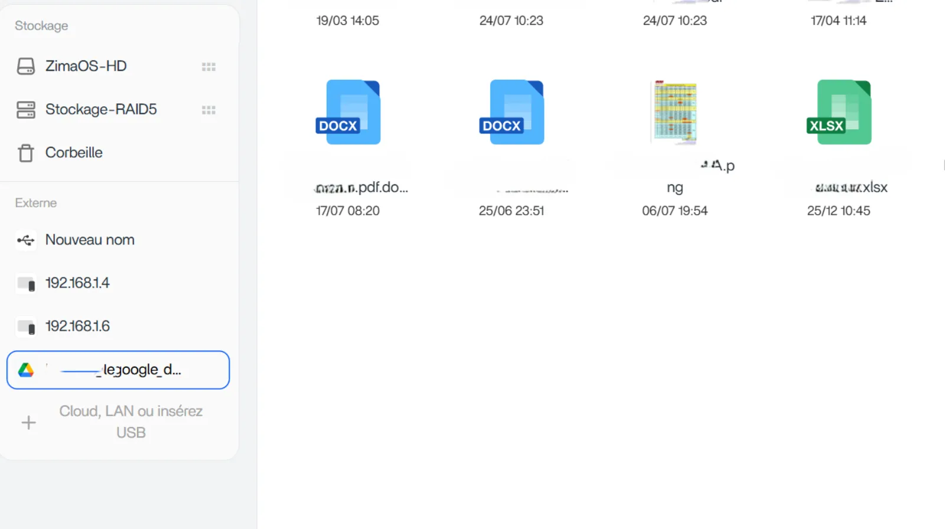Viewport: 945px width, 529px height.
Task: Open the PNG image thumbnail
Action: [675, 112]
